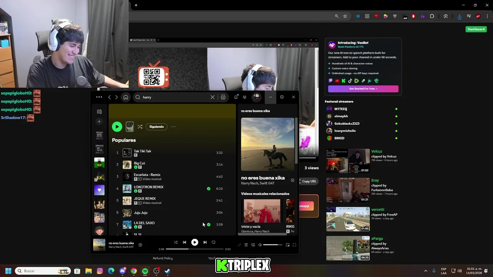Show hidden system tray icons chevron

pos(426,271)
